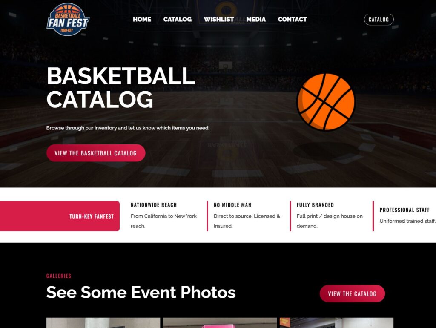The height and width of the screenshot is (328, 436).
Task: Click the No Middle Man feature heading
Action: [232, 205]
